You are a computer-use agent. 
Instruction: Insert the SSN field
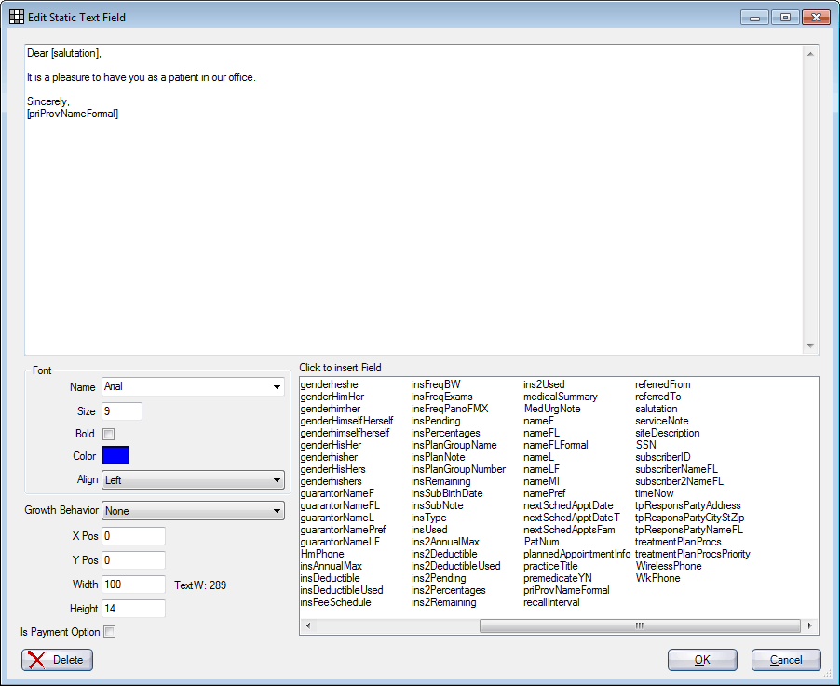[x=645, y=445]
